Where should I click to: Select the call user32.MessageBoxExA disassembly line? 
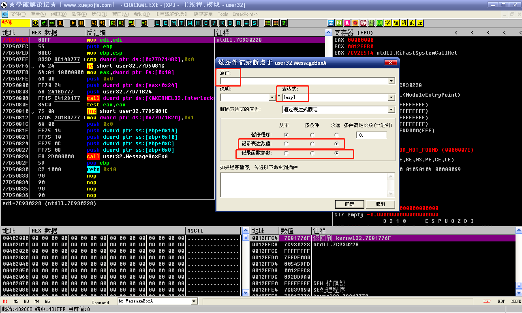tap(108, 156)
